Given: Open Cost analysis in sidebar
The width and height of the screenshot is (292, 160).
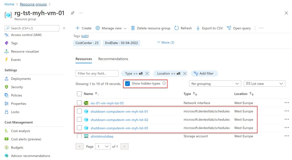Looking at the screenshot, I should (x=20, y=131).
